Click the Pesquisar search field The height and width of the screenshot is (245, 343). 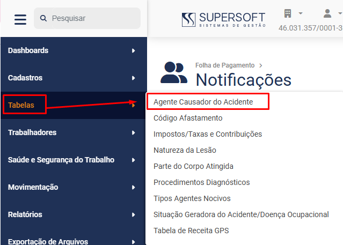[x=87, y=18]
